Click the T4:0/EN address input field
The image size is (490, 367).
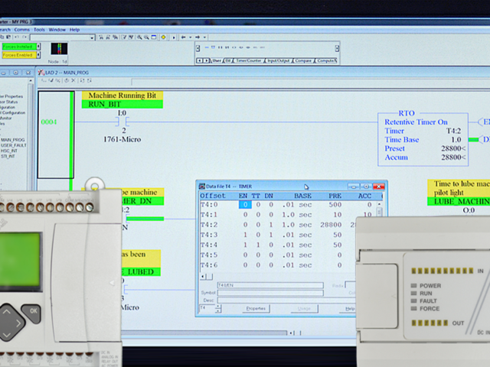pyautogui.click(x=270, y=285)
